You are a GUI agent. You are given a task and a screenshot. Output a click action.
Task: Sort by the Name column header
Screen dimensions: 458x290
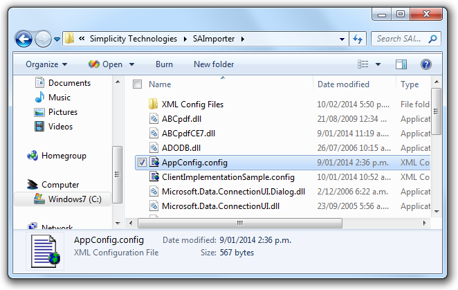pos(160,84)
